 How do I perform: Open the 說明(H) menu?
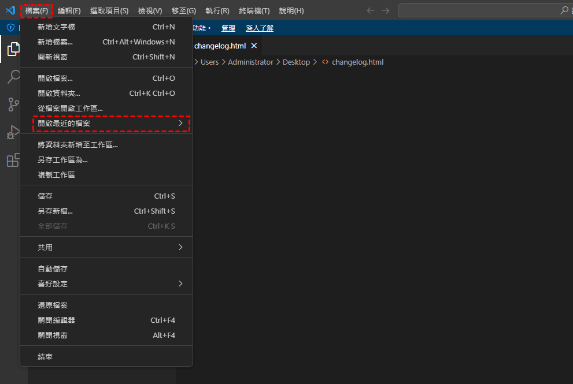coord(291,10)
